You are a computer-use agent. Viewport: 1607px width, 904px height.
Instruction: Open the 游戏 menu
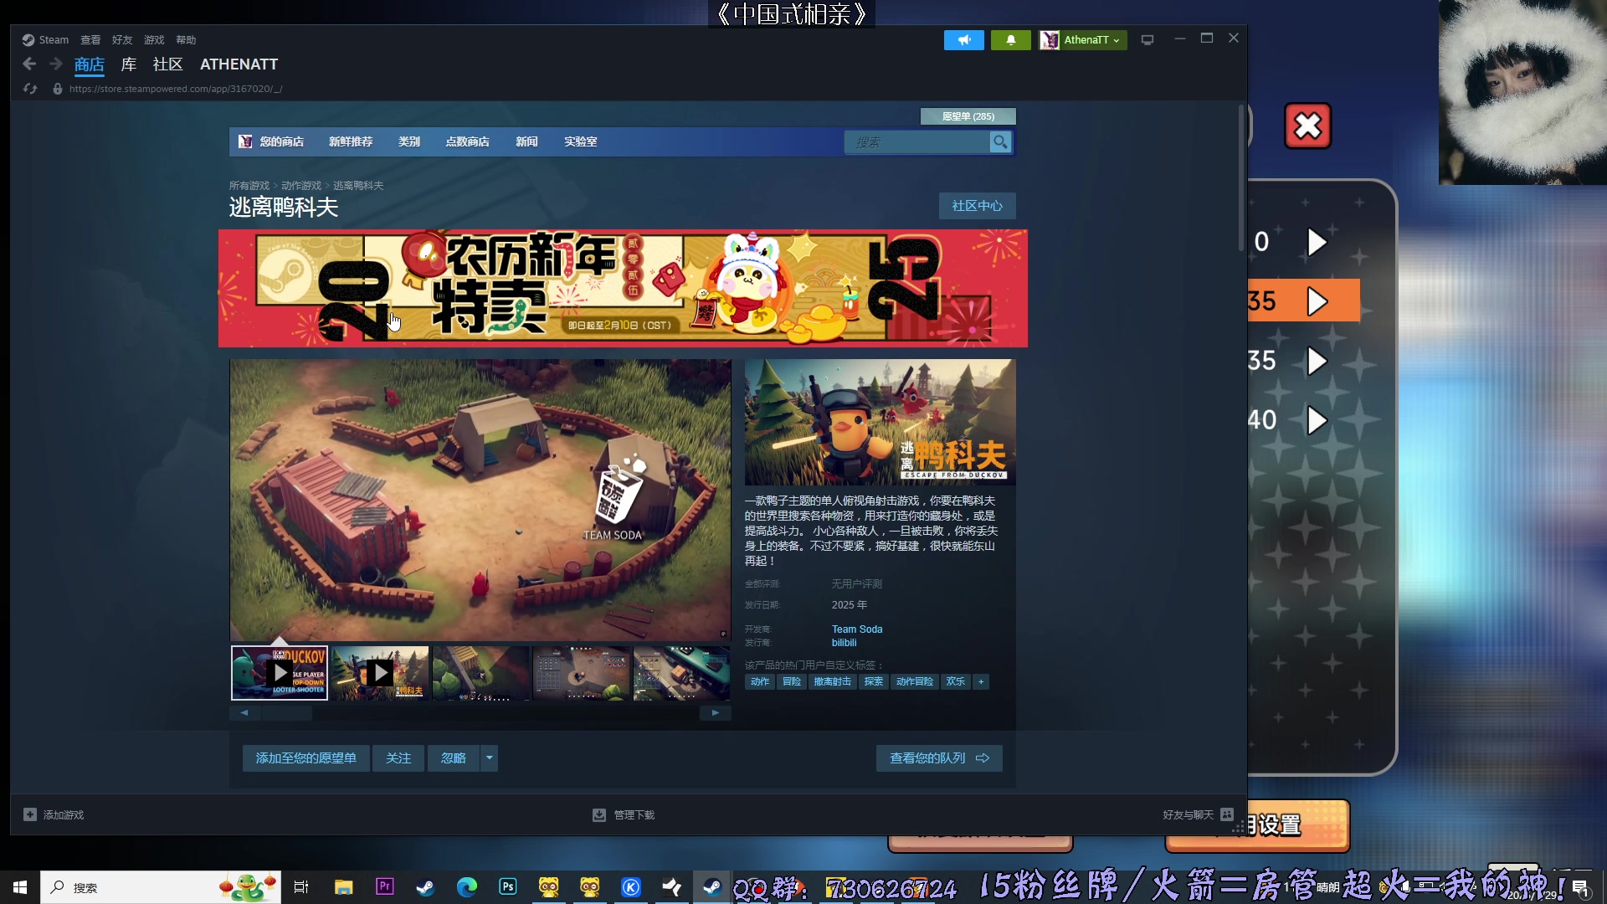[x=154, y=39]
